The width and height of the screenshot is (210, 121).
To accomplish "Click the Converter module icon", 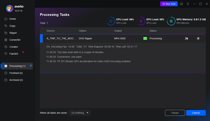I will click(6, 40).
